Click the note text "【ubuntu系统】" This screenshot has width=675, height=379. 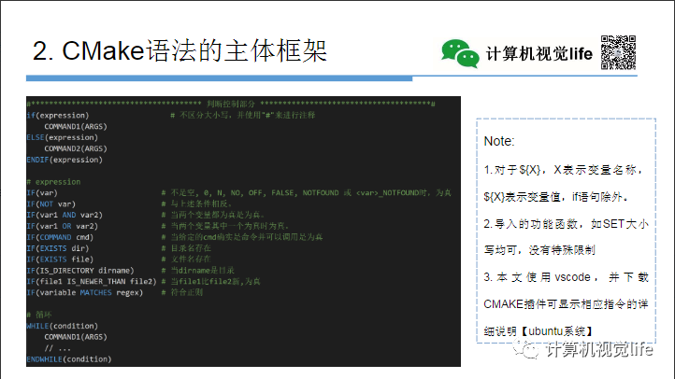point(557,331)
